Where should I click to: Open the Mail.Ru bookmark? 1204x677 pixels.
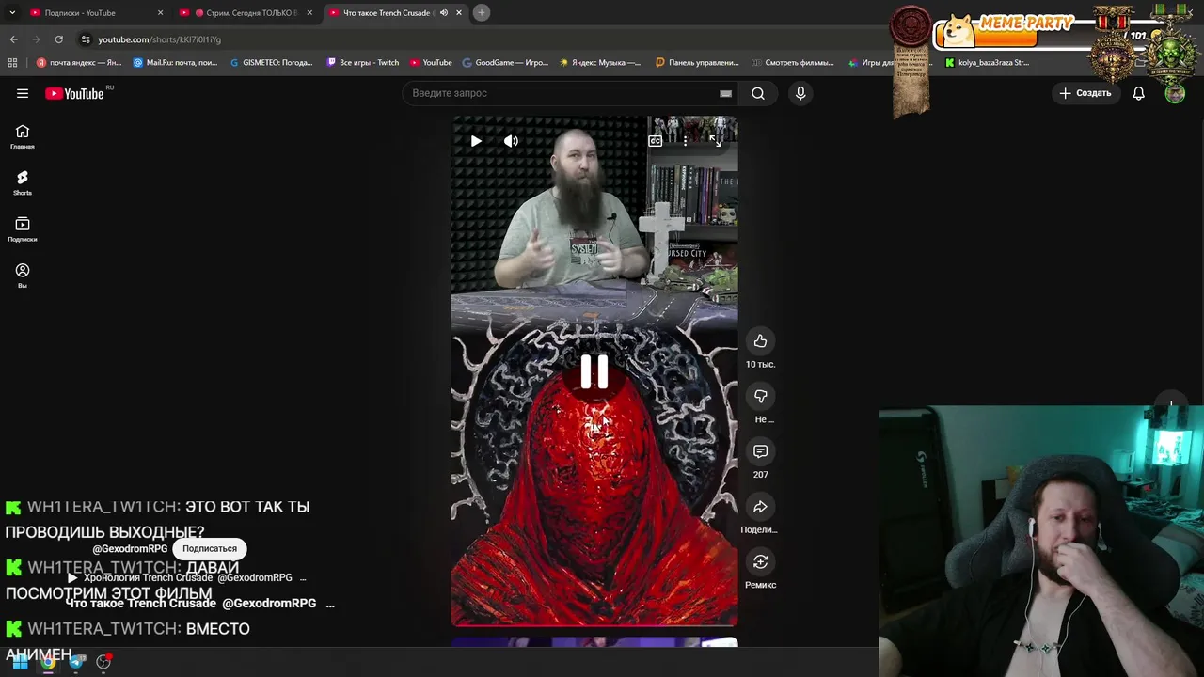click(x=175, y=63)
